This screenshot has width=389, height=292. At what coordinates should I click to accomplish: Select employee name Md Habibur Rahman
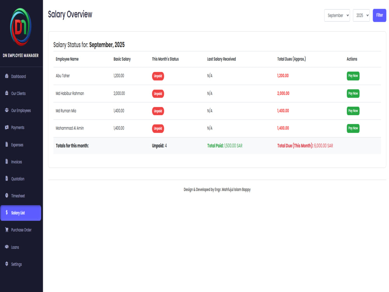(x=70, y=93)
